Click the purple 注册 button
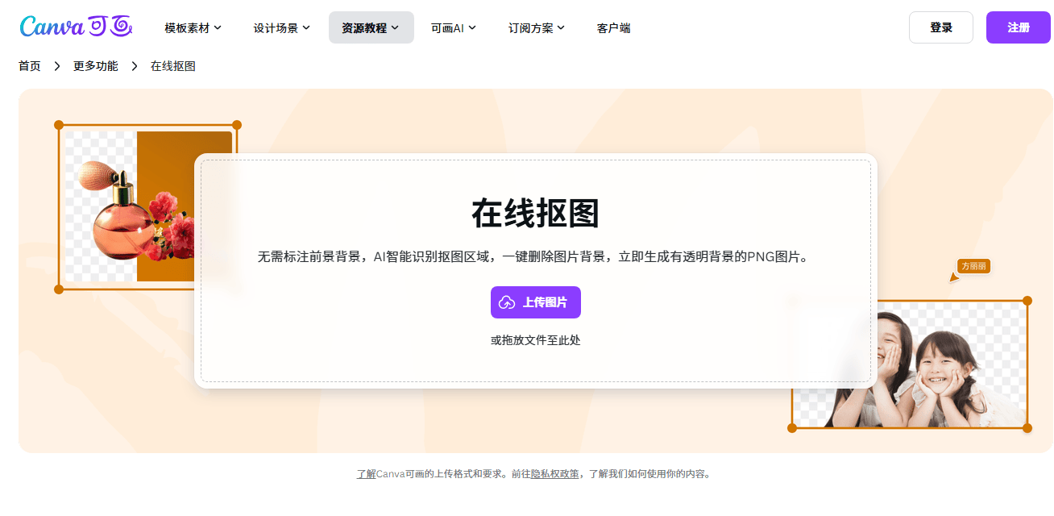Viewport: 1054px width, 516px height. click(1018, 27)
